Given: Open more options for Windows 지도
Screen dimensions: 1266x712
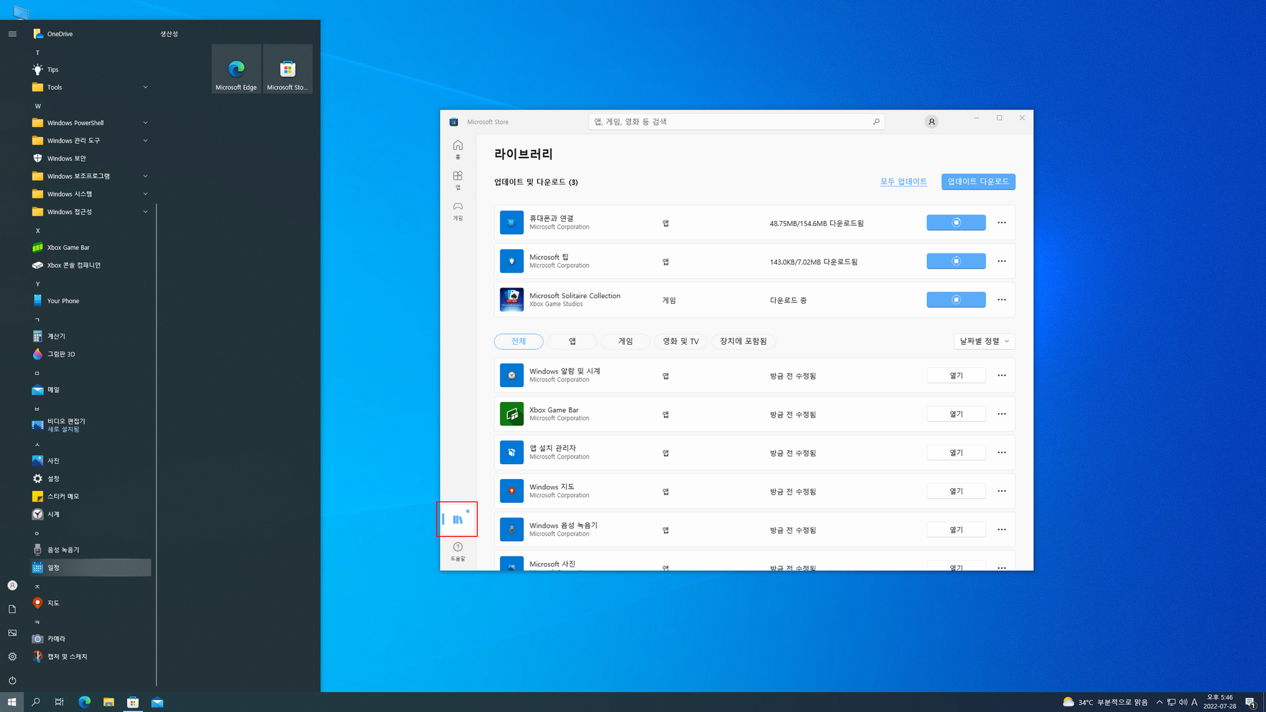Looking at the screenshot, I should (1001, 491).
